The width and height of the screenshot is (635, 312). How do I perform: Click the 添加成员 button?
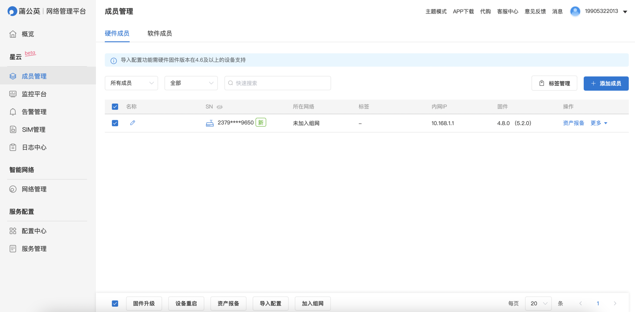606,83
